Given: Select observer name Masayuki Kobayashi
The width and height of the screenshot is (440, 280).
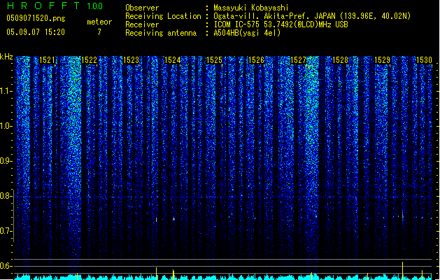Looking at the screenshot, I should tap(251, 8).
